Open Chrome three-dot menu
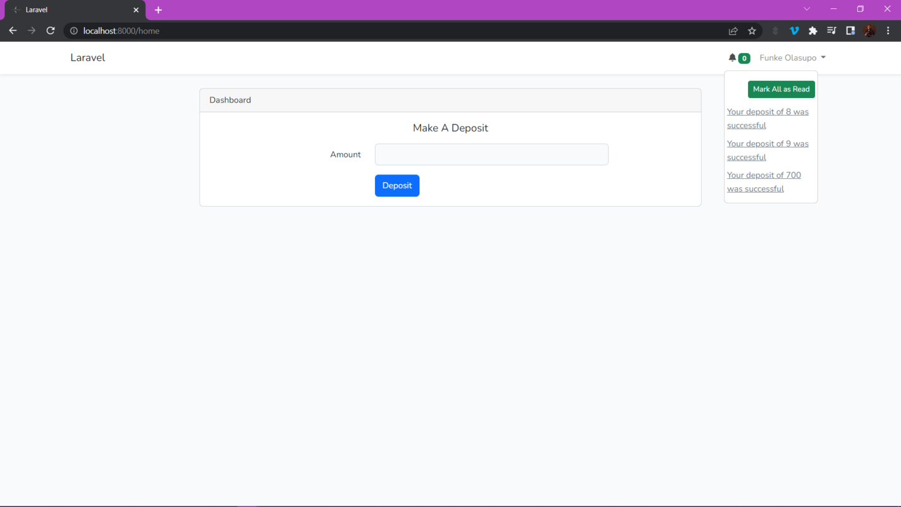This screenshot has height=507, width=901. (888, 30)
